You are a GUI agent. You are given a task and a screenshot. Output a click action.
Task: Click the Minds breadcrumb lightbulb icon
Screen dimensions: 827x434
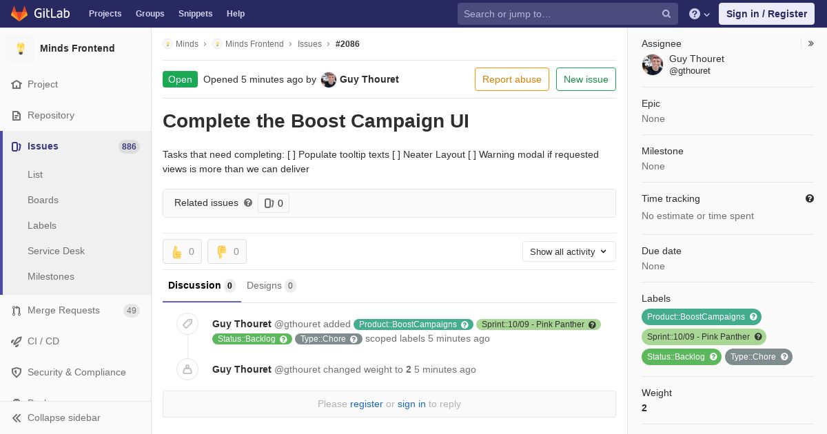click(167, 43)
